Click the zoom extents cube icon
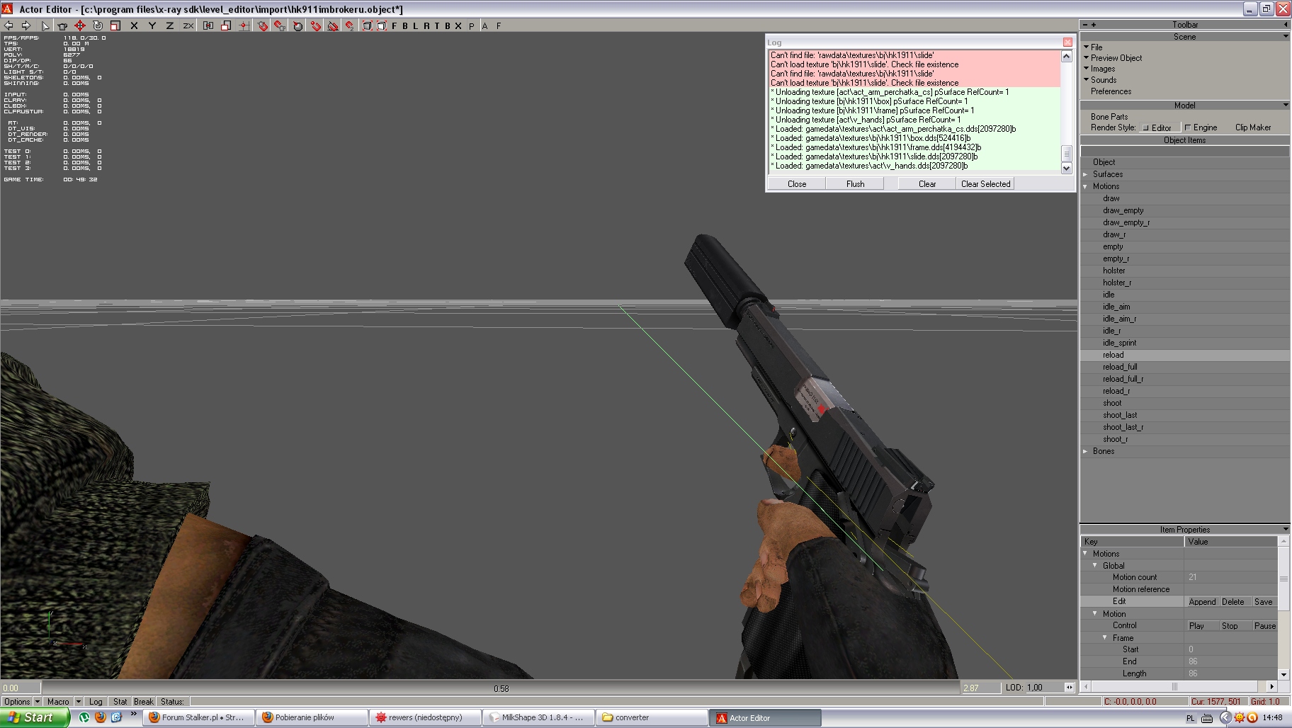 [368, 25]
